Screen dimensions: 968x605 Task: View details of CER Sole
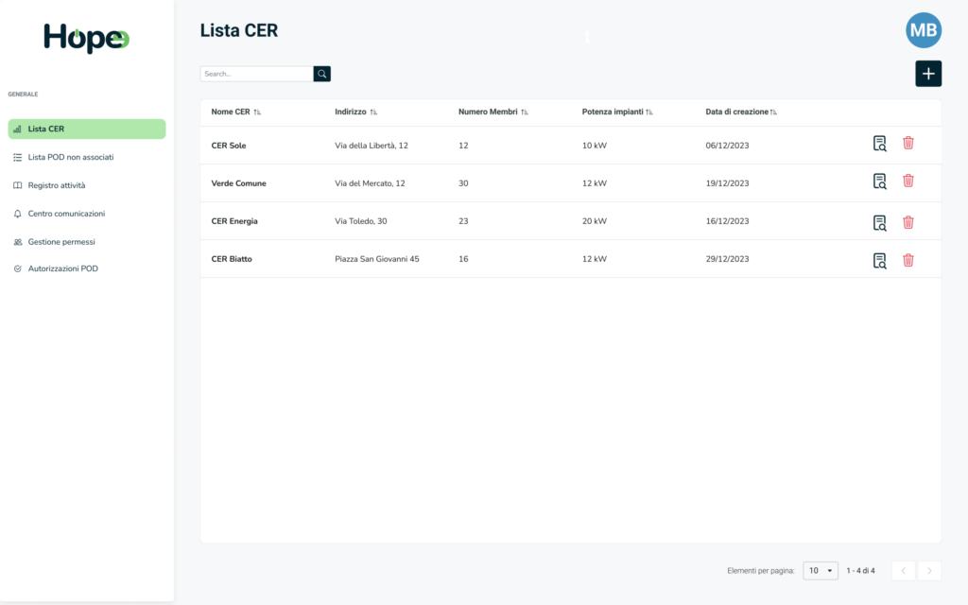coord(879,144)
